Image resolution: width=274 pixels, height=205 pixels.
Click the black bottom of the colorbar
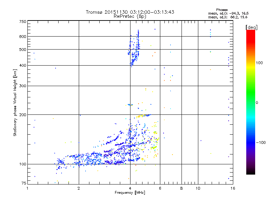[251, 172]
